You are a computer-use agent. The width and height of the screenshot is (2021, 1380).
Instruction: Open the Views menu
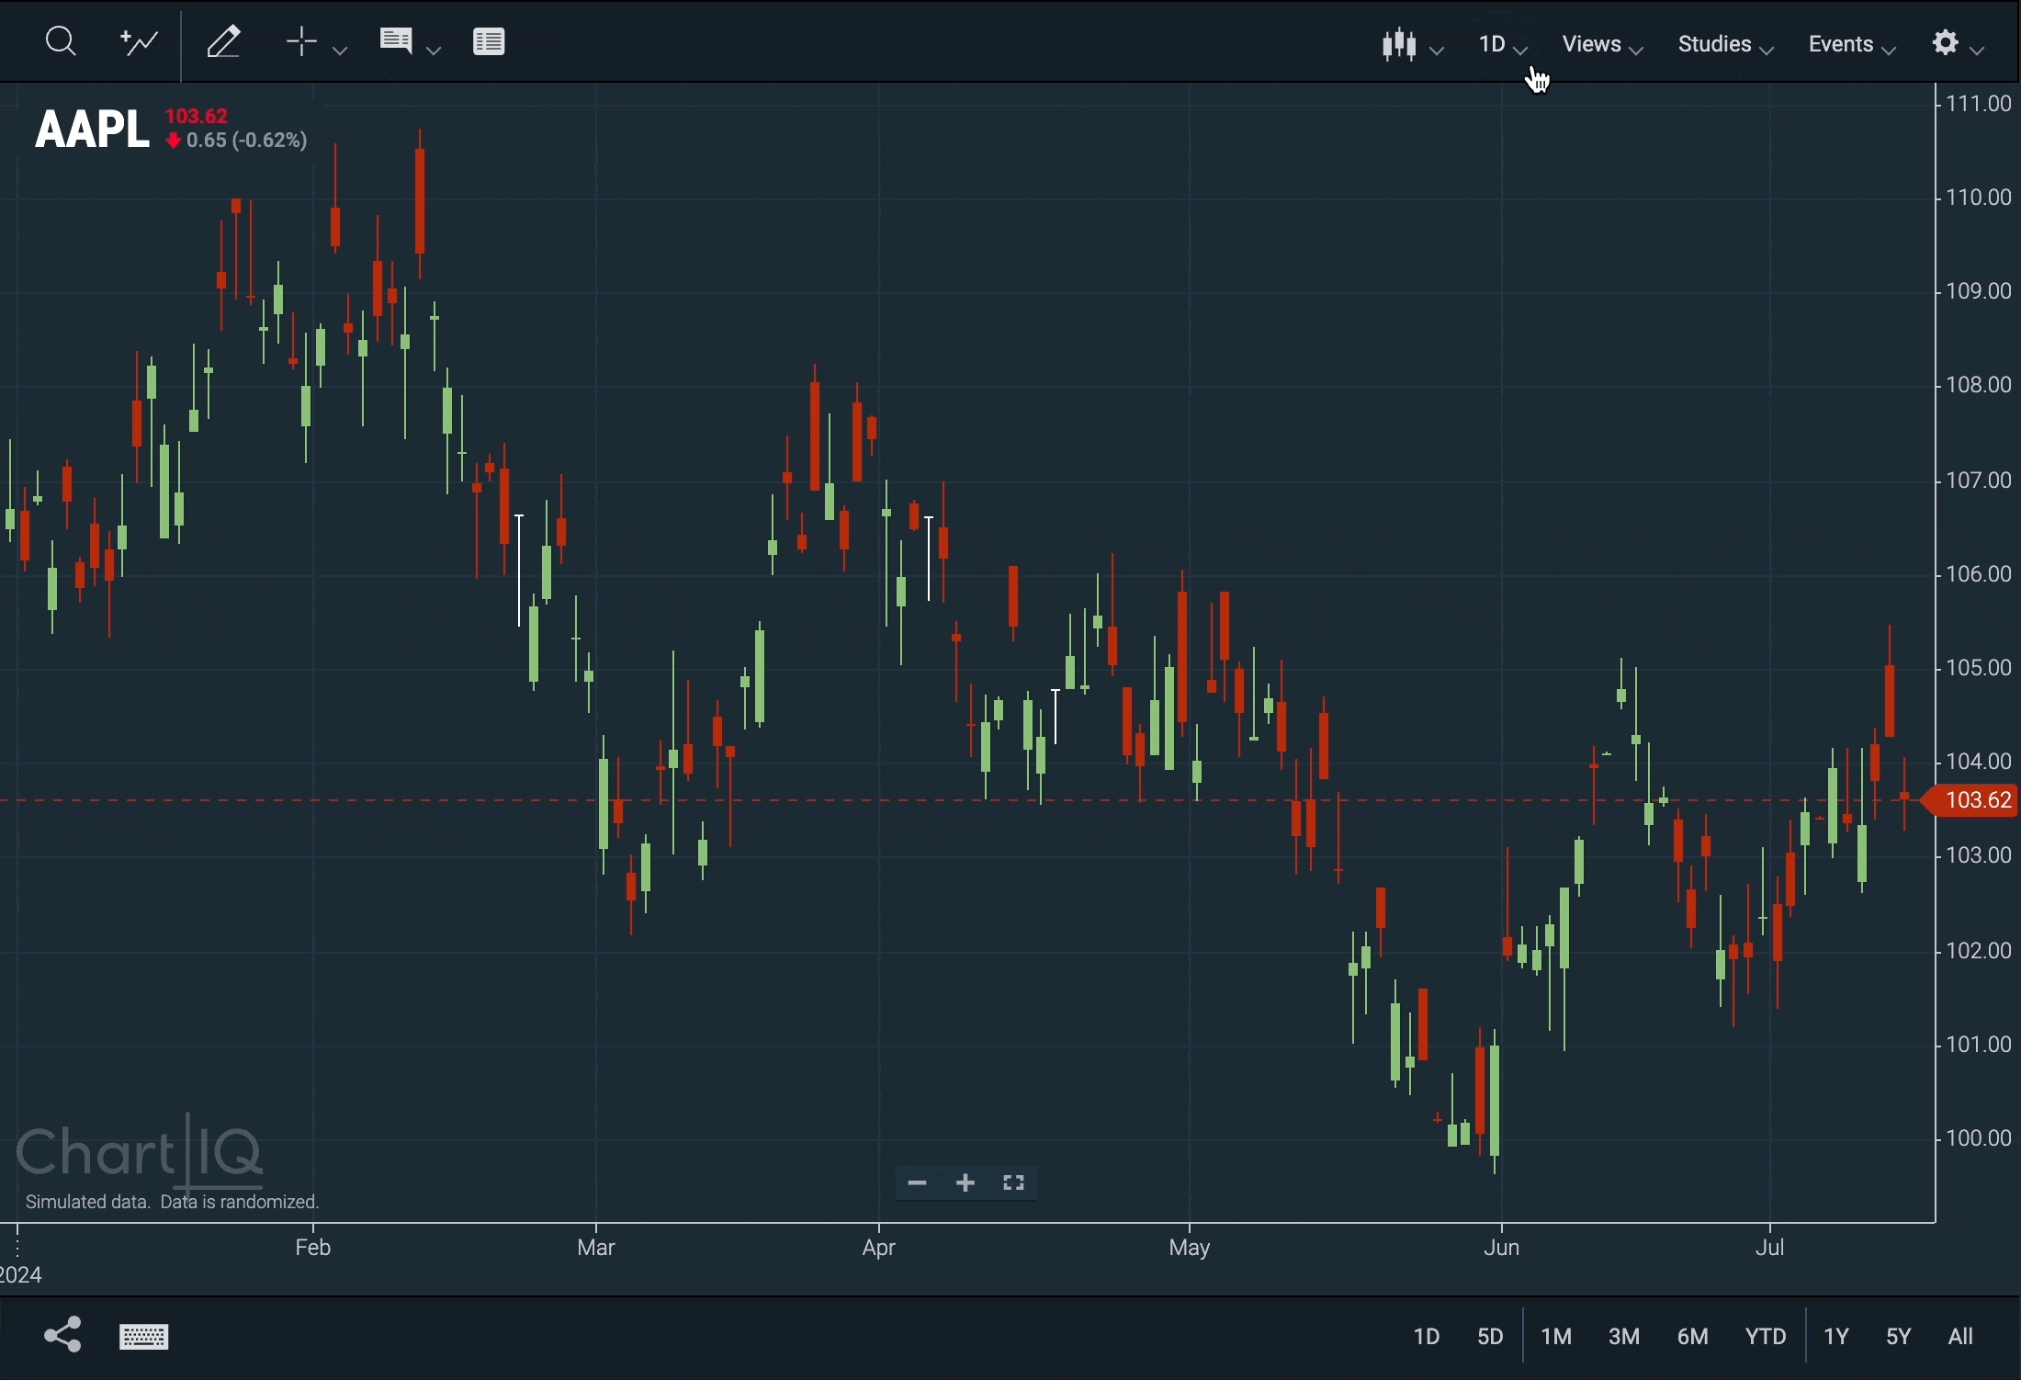[x=1603, y=44]
